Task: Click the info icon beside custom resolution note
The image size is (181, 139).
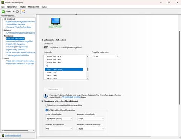Action: click(46, 96)
